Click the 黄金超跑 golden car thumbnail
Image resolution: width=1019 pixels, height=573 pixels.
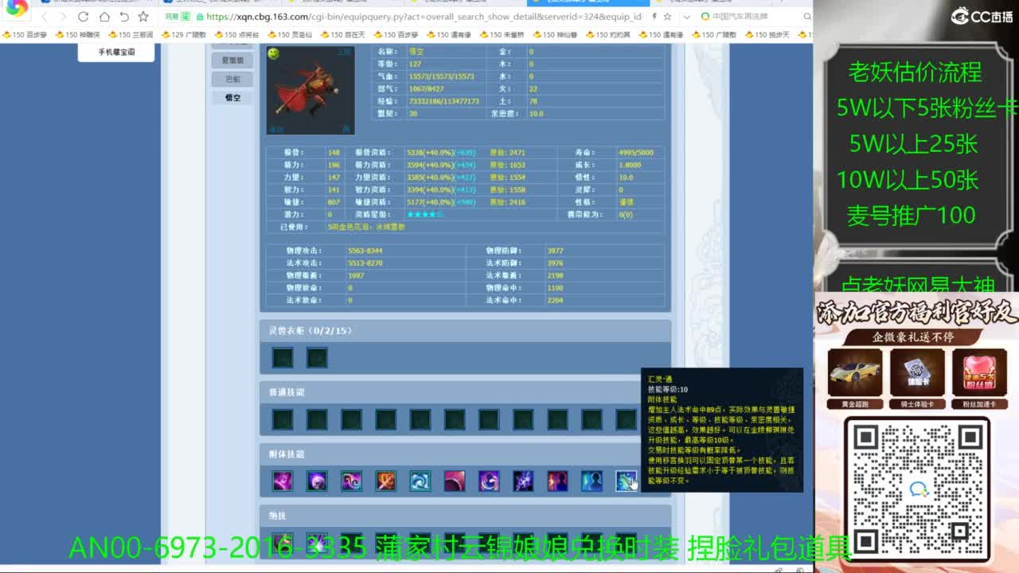click(x=854, y=373)
